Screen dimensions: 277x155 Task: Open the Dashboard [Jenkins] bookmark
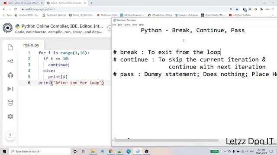pyautogui.click(x=54, y=15)
